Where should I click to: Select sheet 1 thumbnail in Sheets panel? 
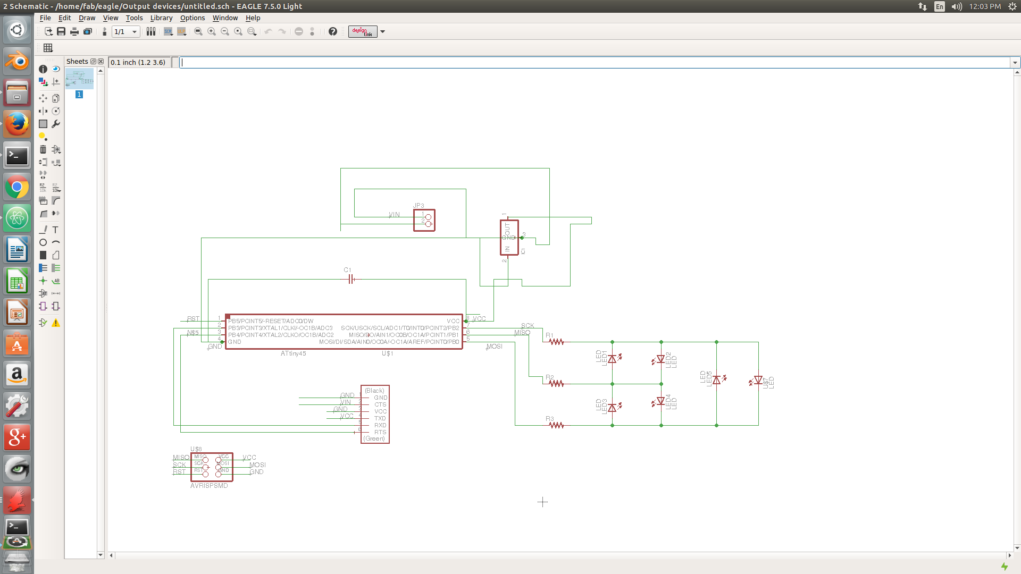pos(79,79)
